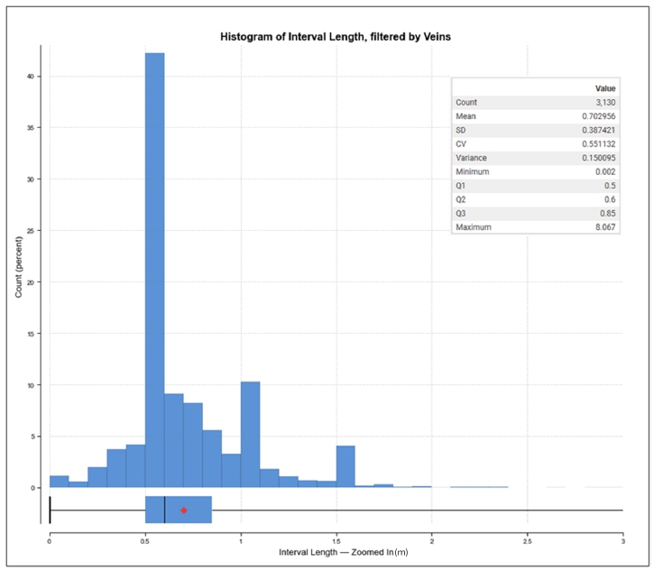Screen dimensions: 654x571
Task: Select the Variance row in statistics table
Action: pyautogui.click(x=536, y=158)
